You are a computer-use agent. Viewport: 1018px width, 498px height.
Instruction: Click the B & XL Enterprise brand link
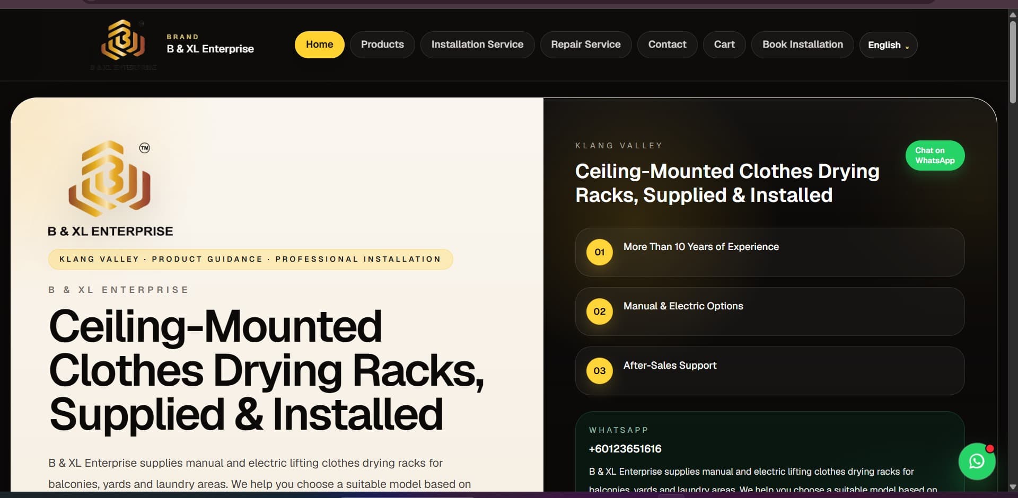coord(210,49)
